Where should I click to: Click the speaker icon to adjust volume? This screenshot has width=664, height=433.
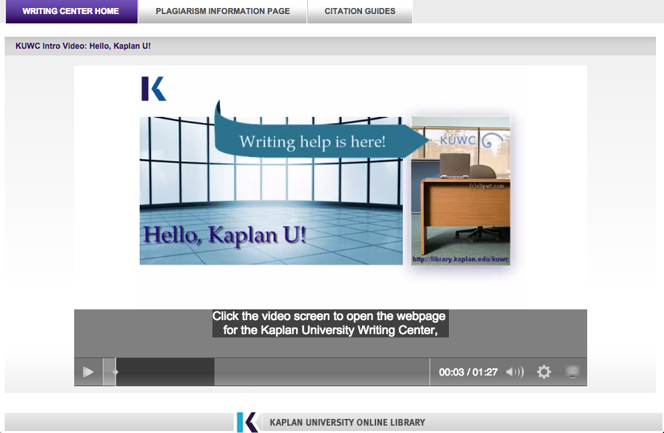514,372
